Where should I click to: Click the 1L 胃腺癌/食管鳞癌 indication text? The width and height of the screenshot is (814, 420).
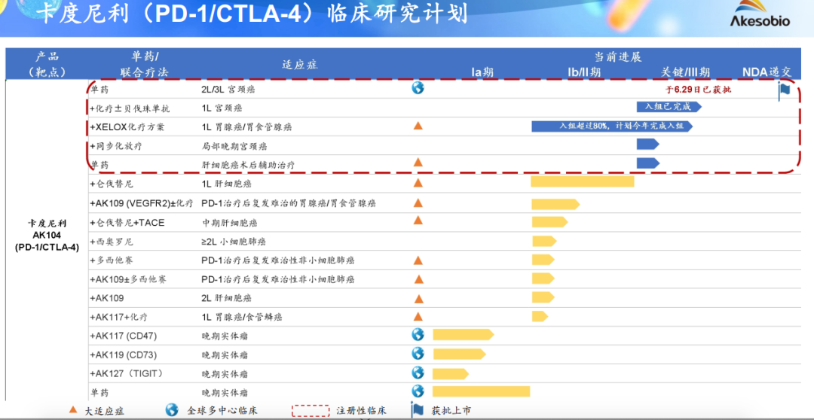242,317
